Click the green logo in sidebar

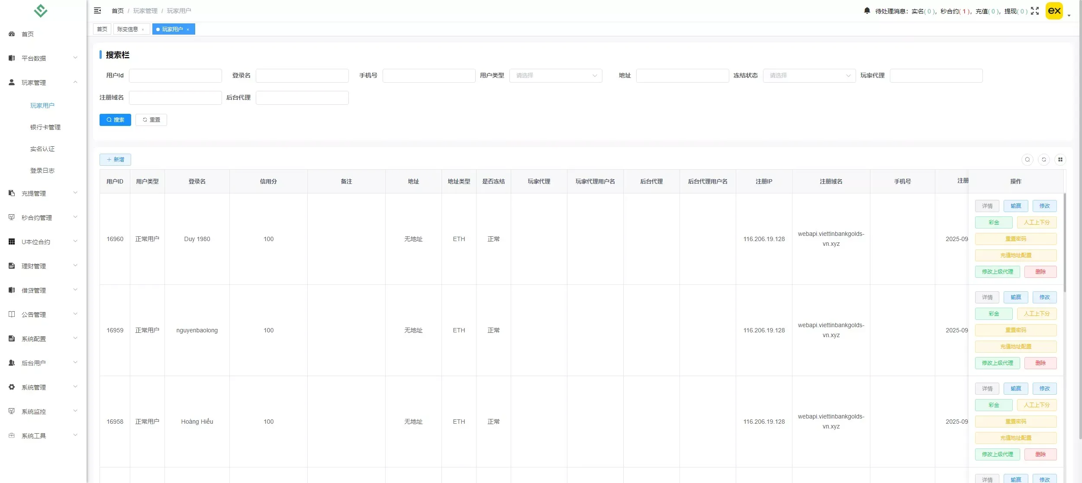pyautogui.click(x=41, y=10)
